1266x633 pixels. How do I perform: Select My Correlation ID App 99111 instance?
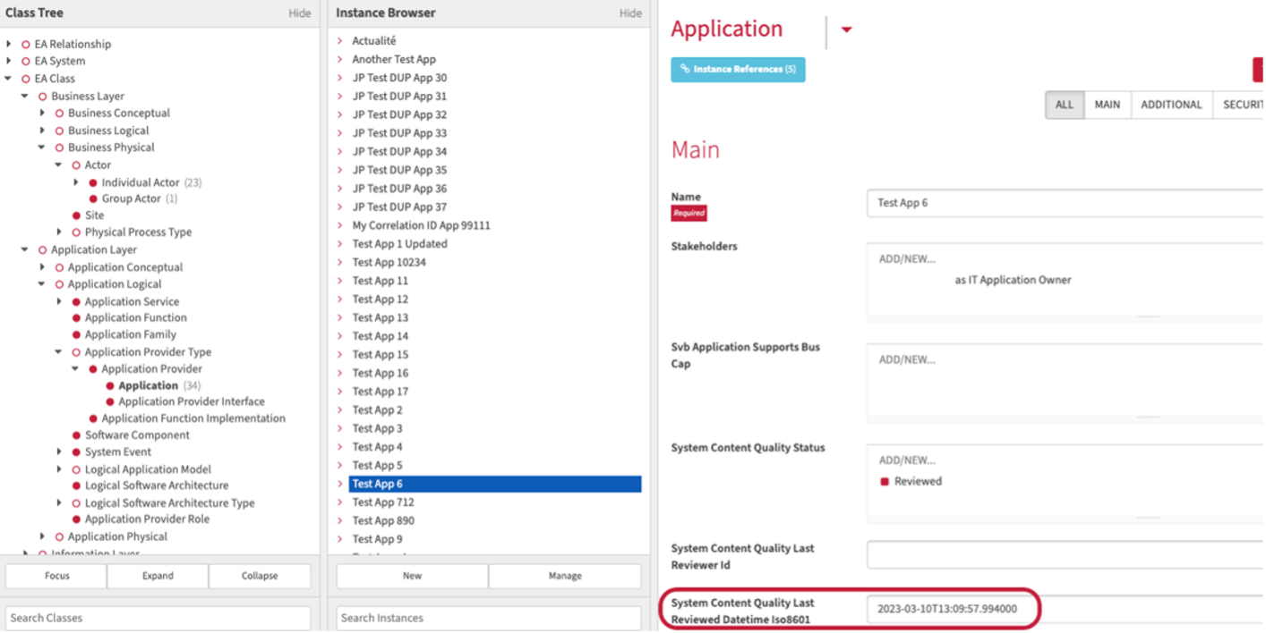[421, 225]
